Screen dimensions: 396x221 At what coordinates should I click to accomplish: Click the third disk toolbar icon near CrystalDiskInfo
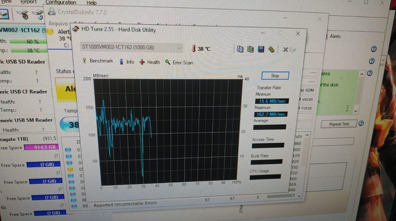tap(38, 14)
